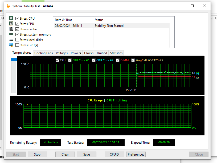Uncheck the Stress cache checkbox
The height and width of the screenshot is (163, 217).
(x=17, y=29)
